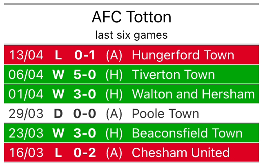The width and height of the screenshot is (263, 166).
Task: Click the 3-0 score against Beaconsfield Town
Action: point(85,133)
